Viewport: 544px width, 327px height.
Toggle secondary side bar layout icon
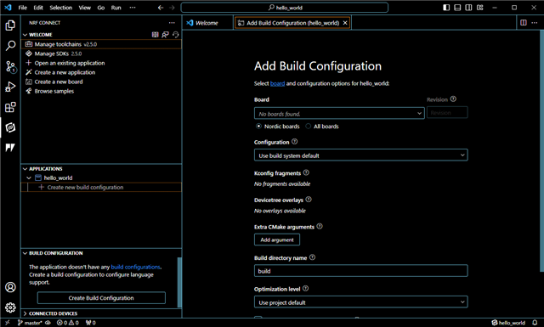[468, 8]
